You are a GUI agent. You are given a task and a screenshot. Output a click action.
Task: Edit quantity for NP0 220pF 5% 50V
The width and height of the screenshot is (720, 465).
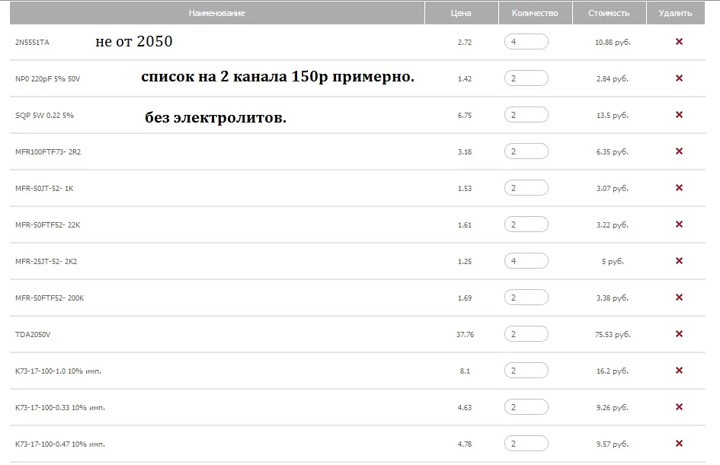click(526, 78)
